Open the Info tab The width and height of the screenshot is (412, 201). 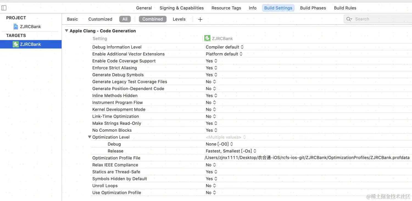click(253, 8)
